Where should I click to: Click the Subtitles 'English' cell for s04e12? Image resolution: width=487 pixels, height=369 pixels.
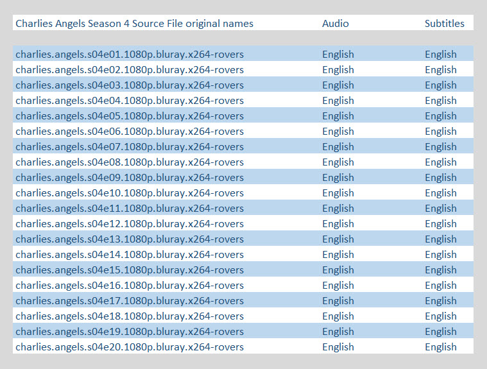click(441, 223)
